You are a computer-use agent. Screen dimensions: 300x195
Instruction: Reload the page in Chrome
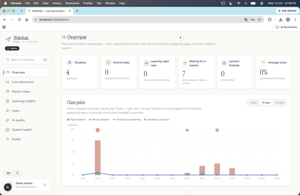19,19
